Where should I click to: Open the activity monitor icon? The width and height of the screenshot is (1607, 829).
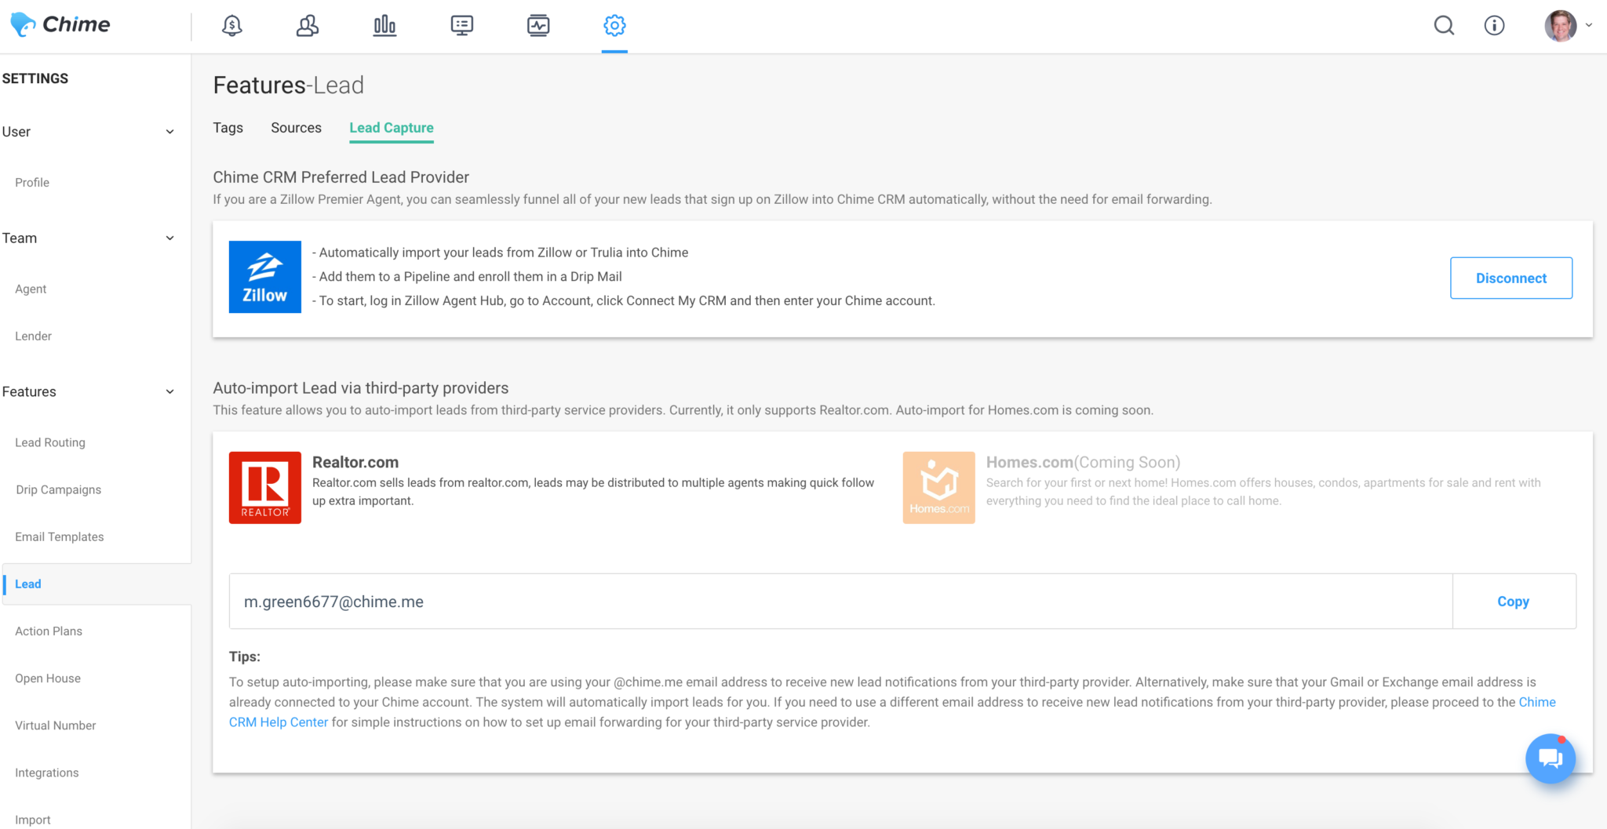(x=538, y=26)
